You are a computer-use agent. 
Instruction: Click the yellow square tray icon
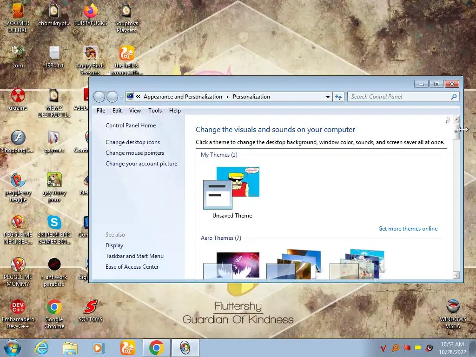click(418, 348)
